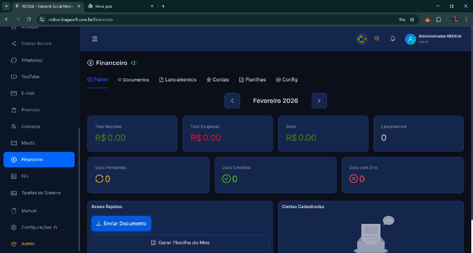473x253 pixels.
Task: Open the Mautic sidebar item
Action: [28, 143]
